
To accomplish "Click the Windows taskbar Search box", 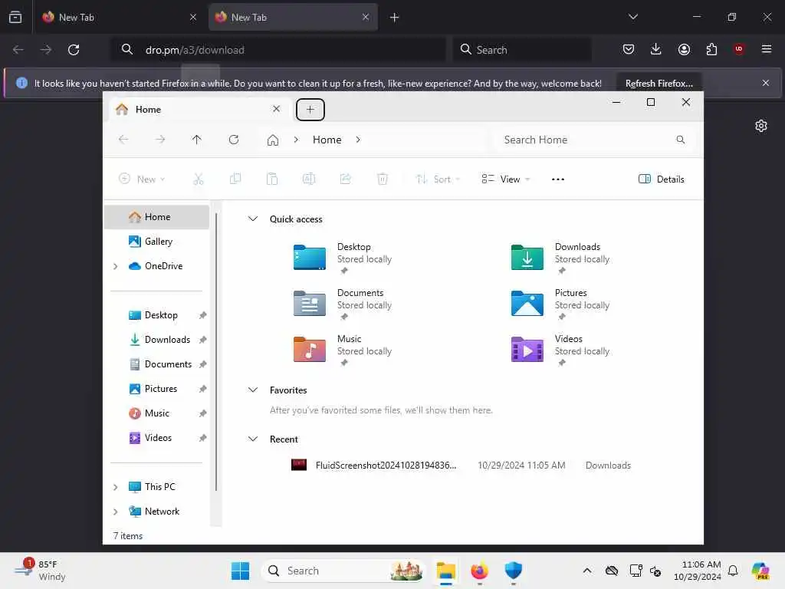I will (343, 571).
